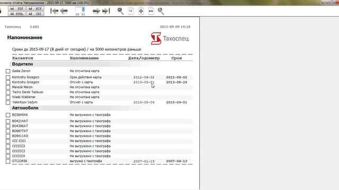
Task: Click driver name Yakimtsov Vadym
Action: (x=25, y=102)
